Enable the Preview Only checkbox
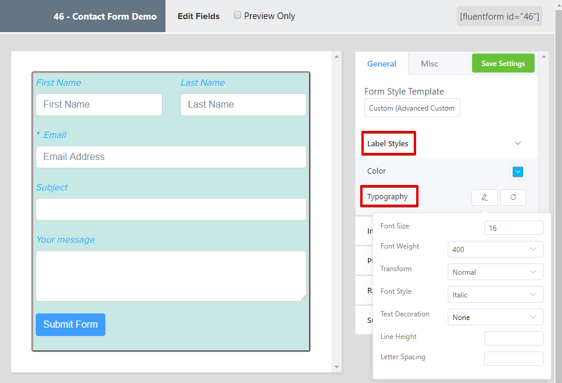 click(238, 15)
